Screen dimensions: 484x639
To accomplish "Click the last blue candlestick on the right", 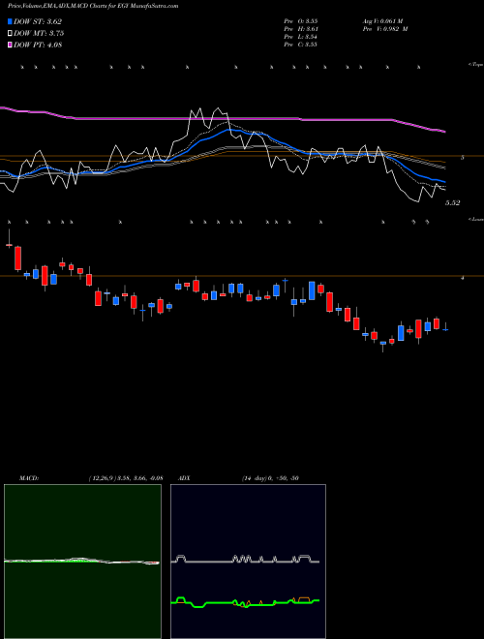I will coord(445,330).
